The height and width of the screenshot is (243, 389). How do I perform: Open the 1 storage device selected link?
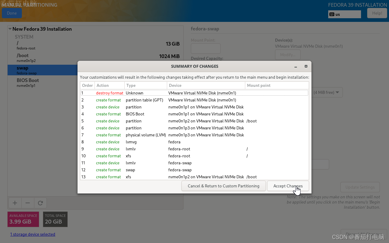coord(33,234)
